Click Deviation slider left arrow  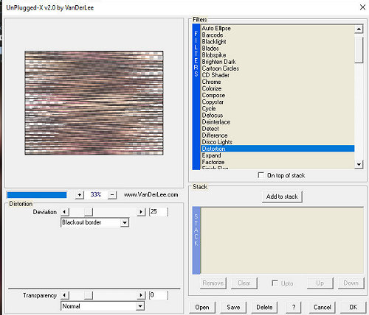coord(65,212)
